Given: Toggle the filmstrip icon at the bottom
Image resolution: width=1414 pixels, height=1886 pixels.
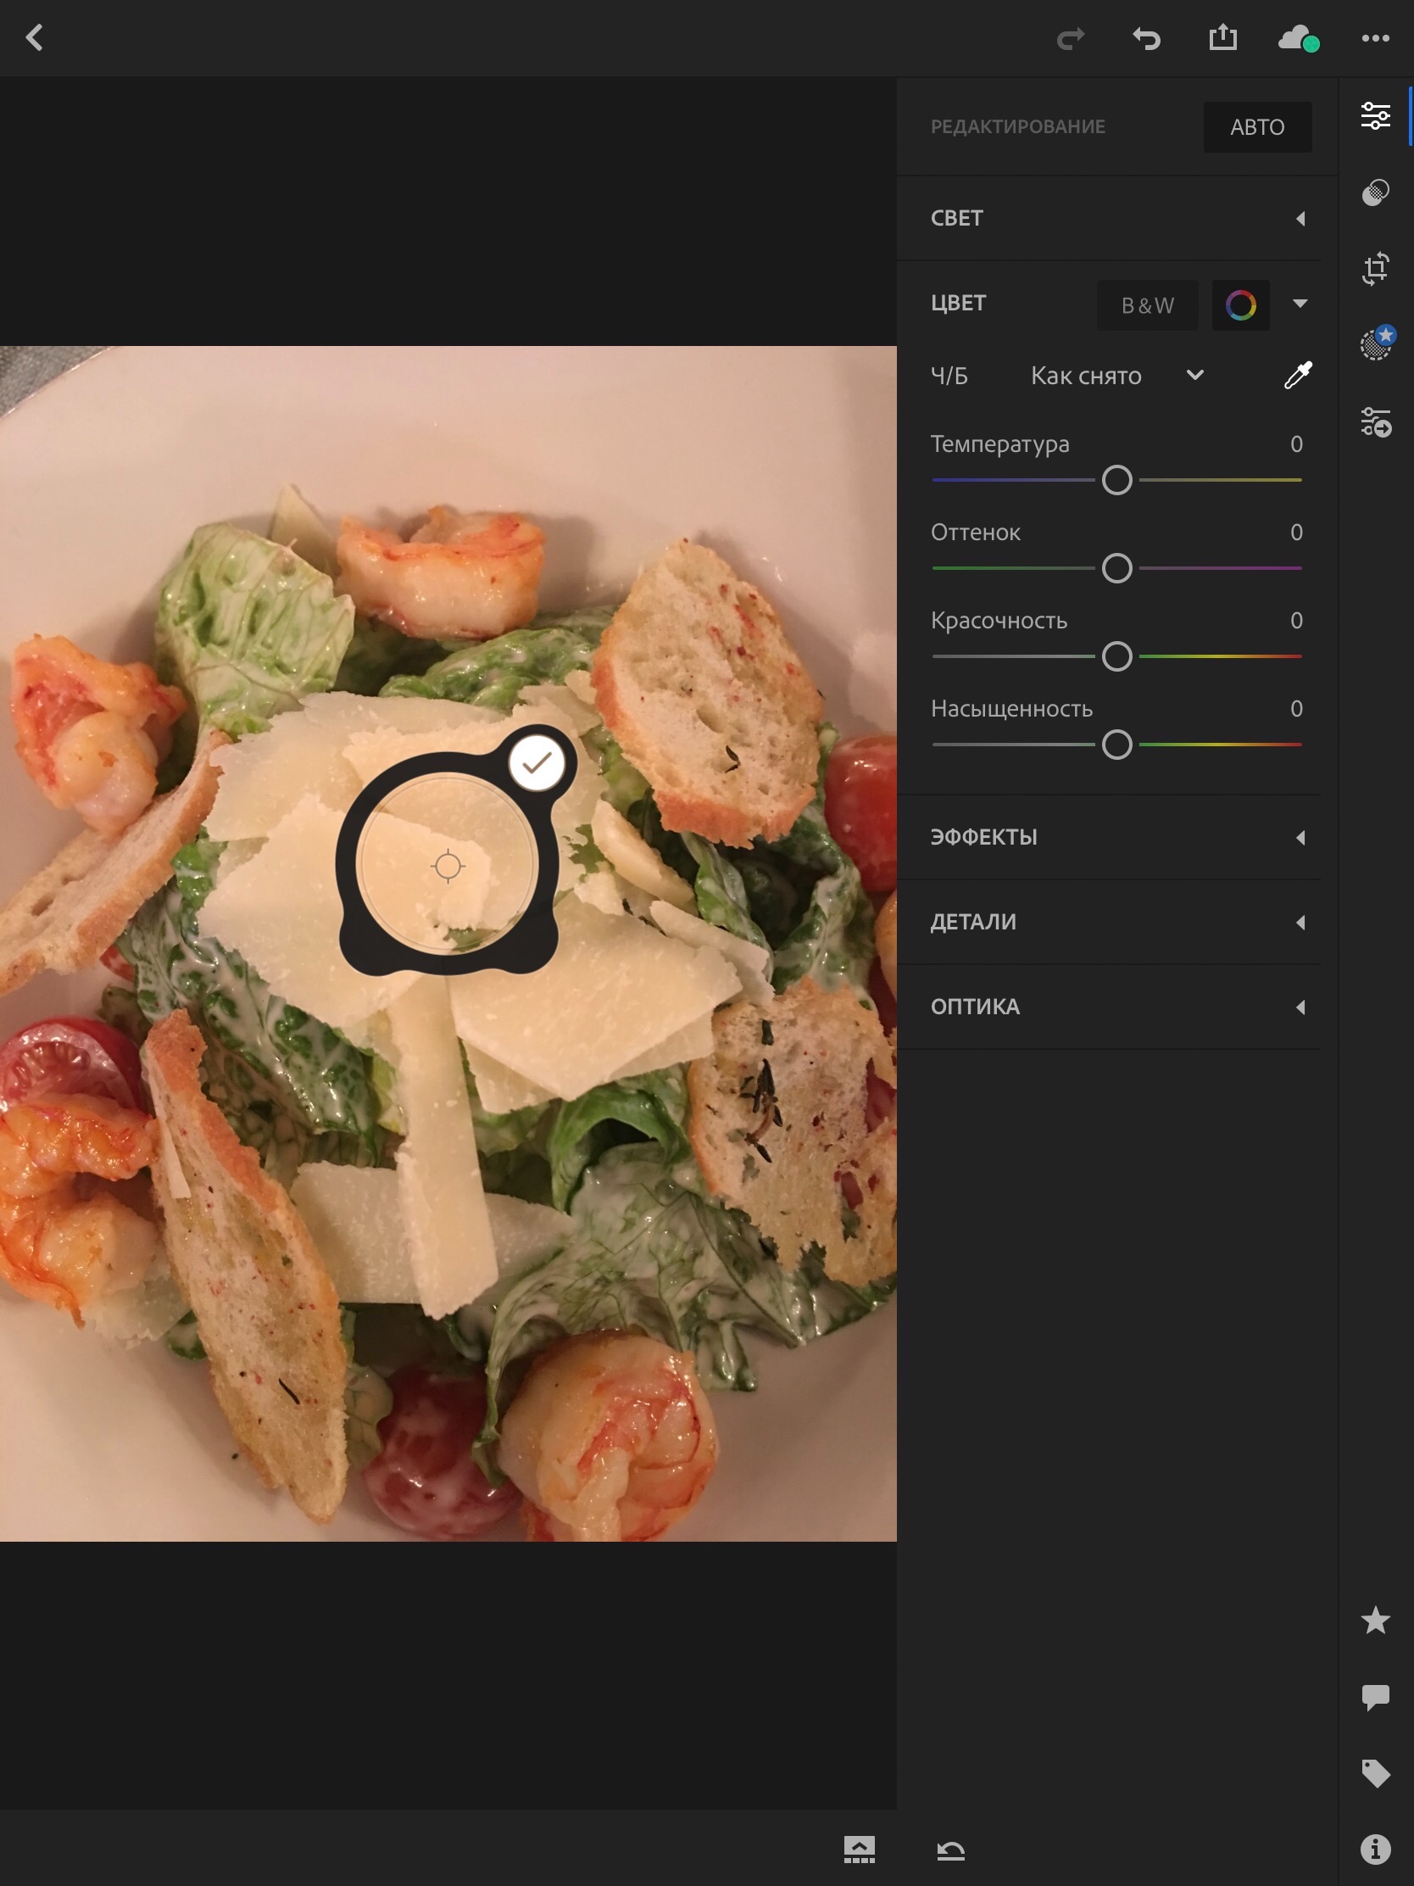Looking at the screenshot, I should (859, 1850).
